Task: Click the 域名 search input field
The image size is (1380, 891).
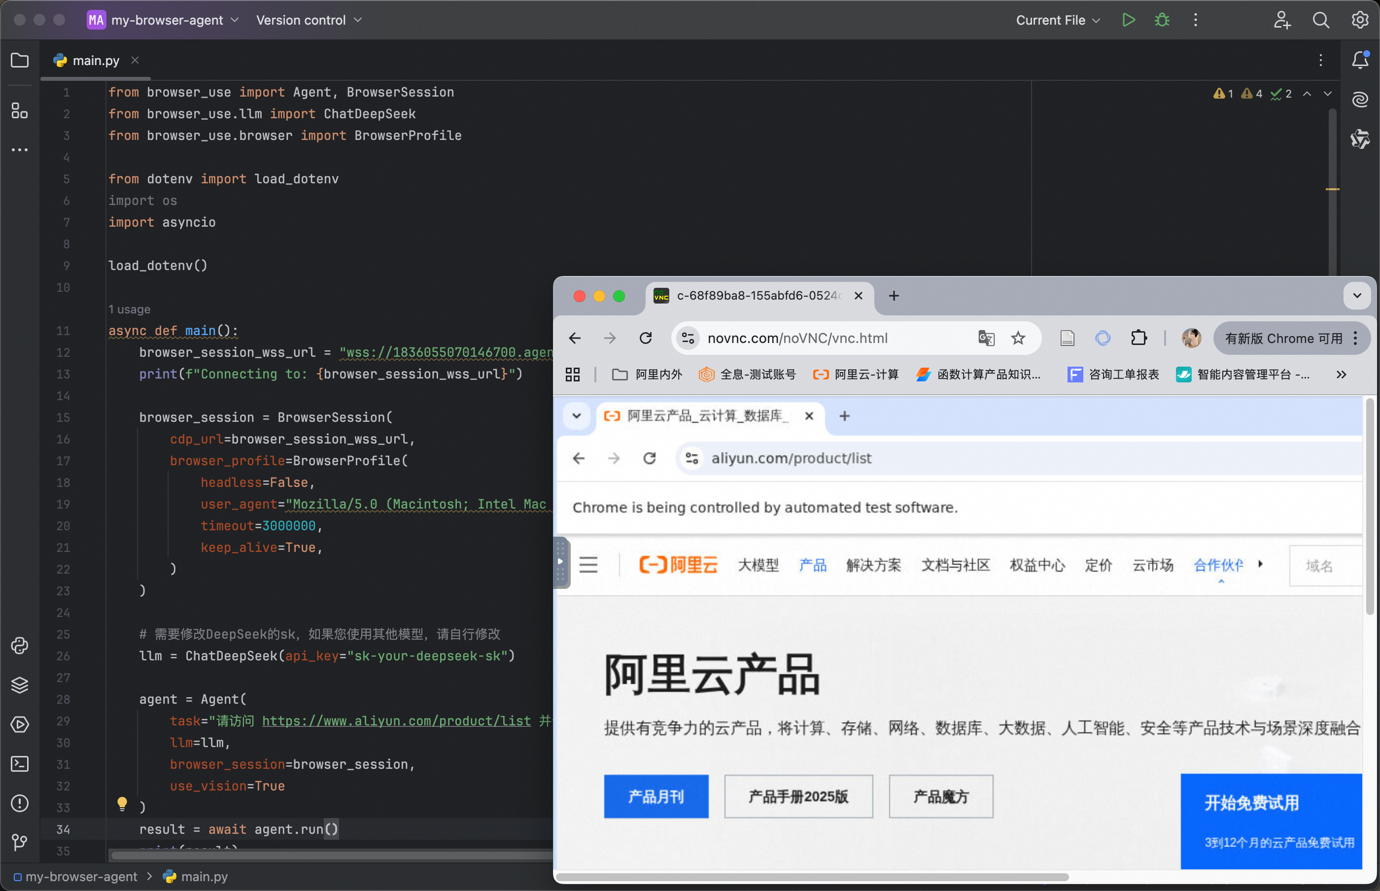Action: pyautogui.click(x=1325, y=566)
